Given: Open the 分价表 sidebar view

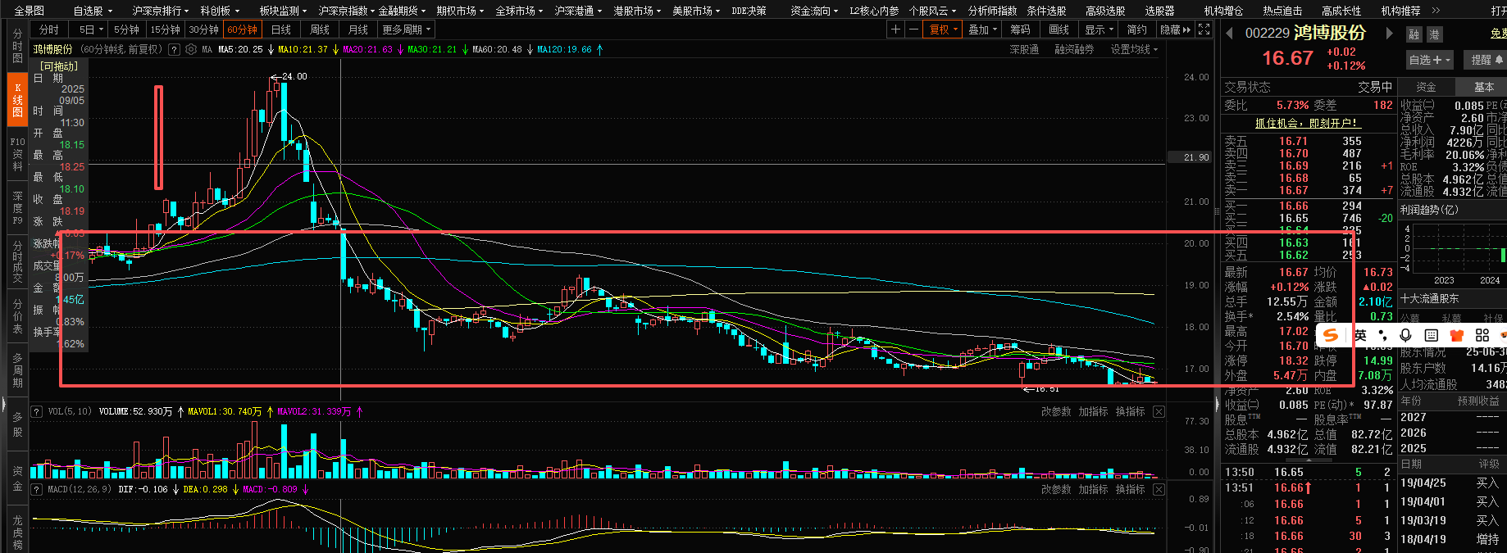Looking at the screenshot, I should click(17, 315).
